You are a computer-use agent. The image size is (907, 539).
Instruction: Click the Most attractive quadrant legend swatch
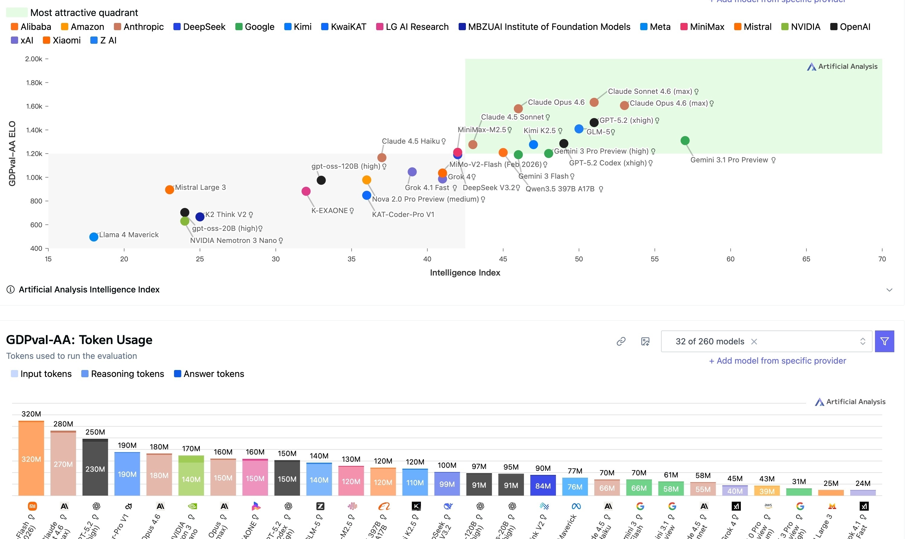(x=17, y=12)
